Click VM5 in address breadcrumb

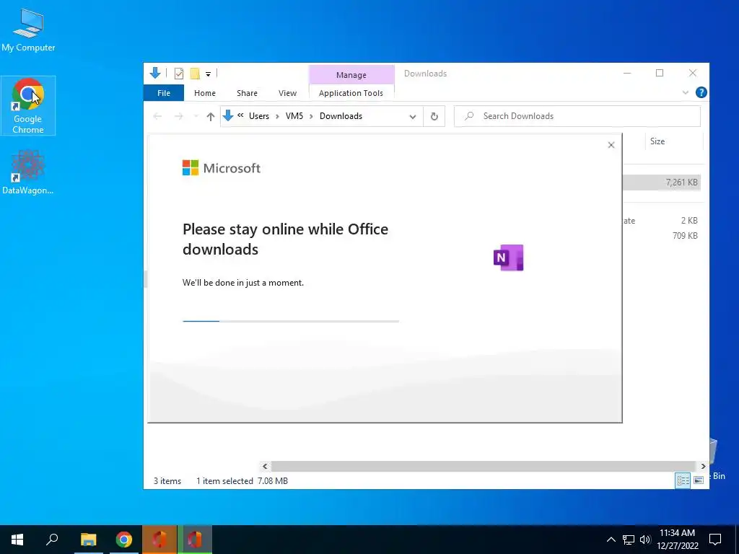coord(294,116)
